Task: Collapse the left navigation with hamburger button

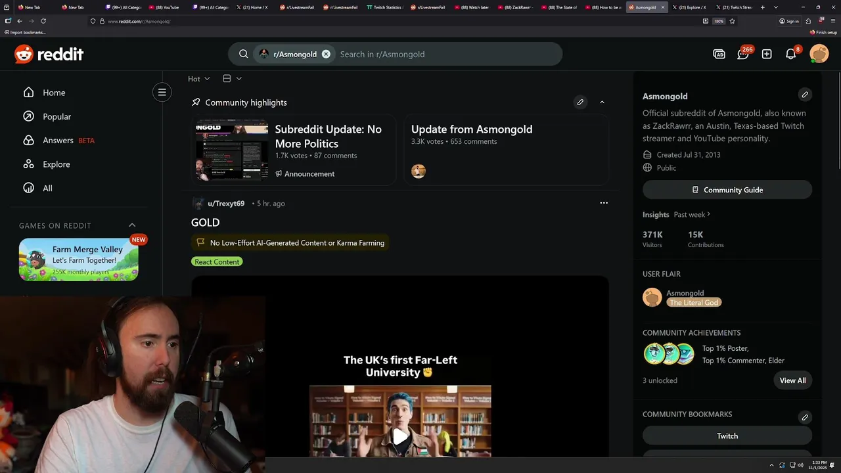Action: coord(162,92)
